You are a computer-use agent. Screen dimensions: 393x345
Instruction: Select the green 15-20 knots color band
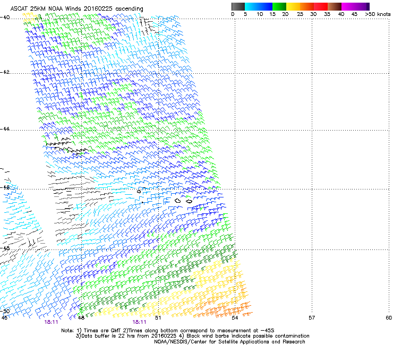[x=279, y=6]
